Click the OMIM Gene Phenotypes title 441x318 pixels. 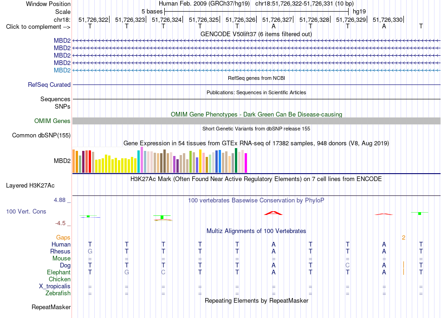(x=257, y=115)
